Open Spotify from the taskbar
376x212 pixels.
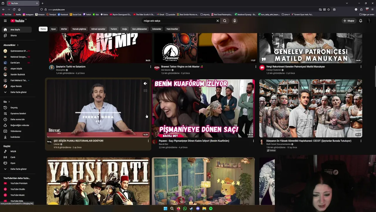click(x=211, y=208)
